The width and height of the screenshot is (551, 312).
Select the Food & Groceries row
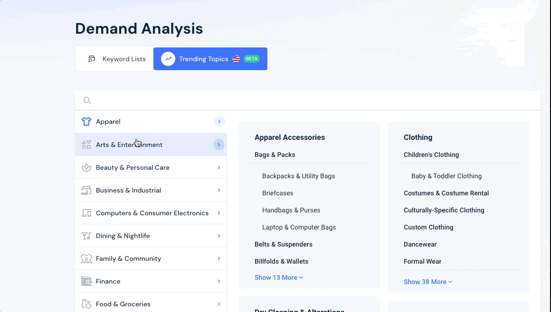[x=151, y=303]
